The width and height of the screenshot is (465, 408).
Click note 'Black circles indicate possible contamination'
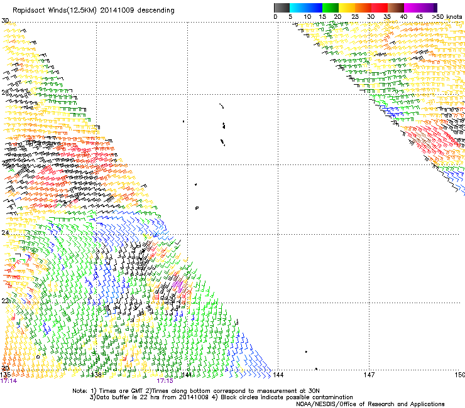pyautogui.click(x=287, y=397)
